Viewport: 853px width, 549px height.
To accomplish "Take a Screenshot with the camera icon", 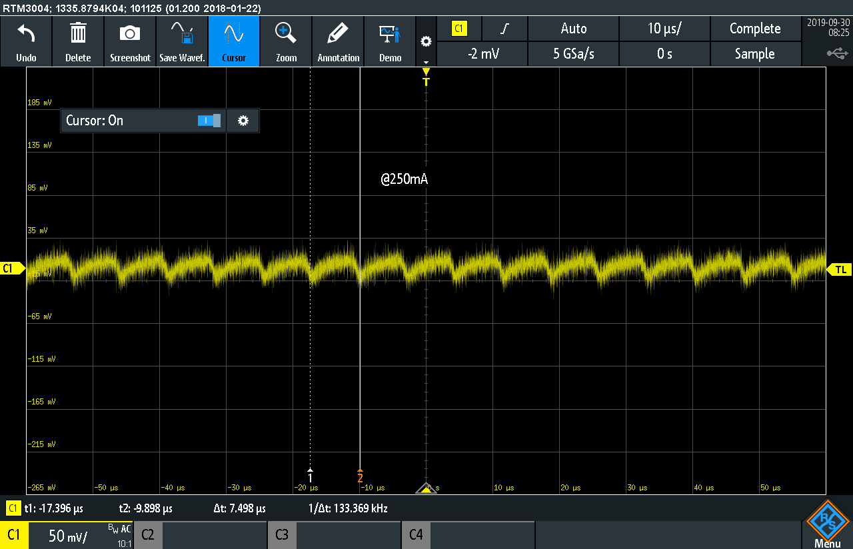I will (130, 41).
